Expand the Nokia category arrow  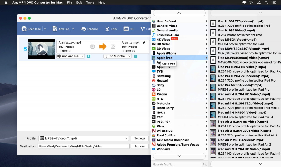tap(206, 112)
